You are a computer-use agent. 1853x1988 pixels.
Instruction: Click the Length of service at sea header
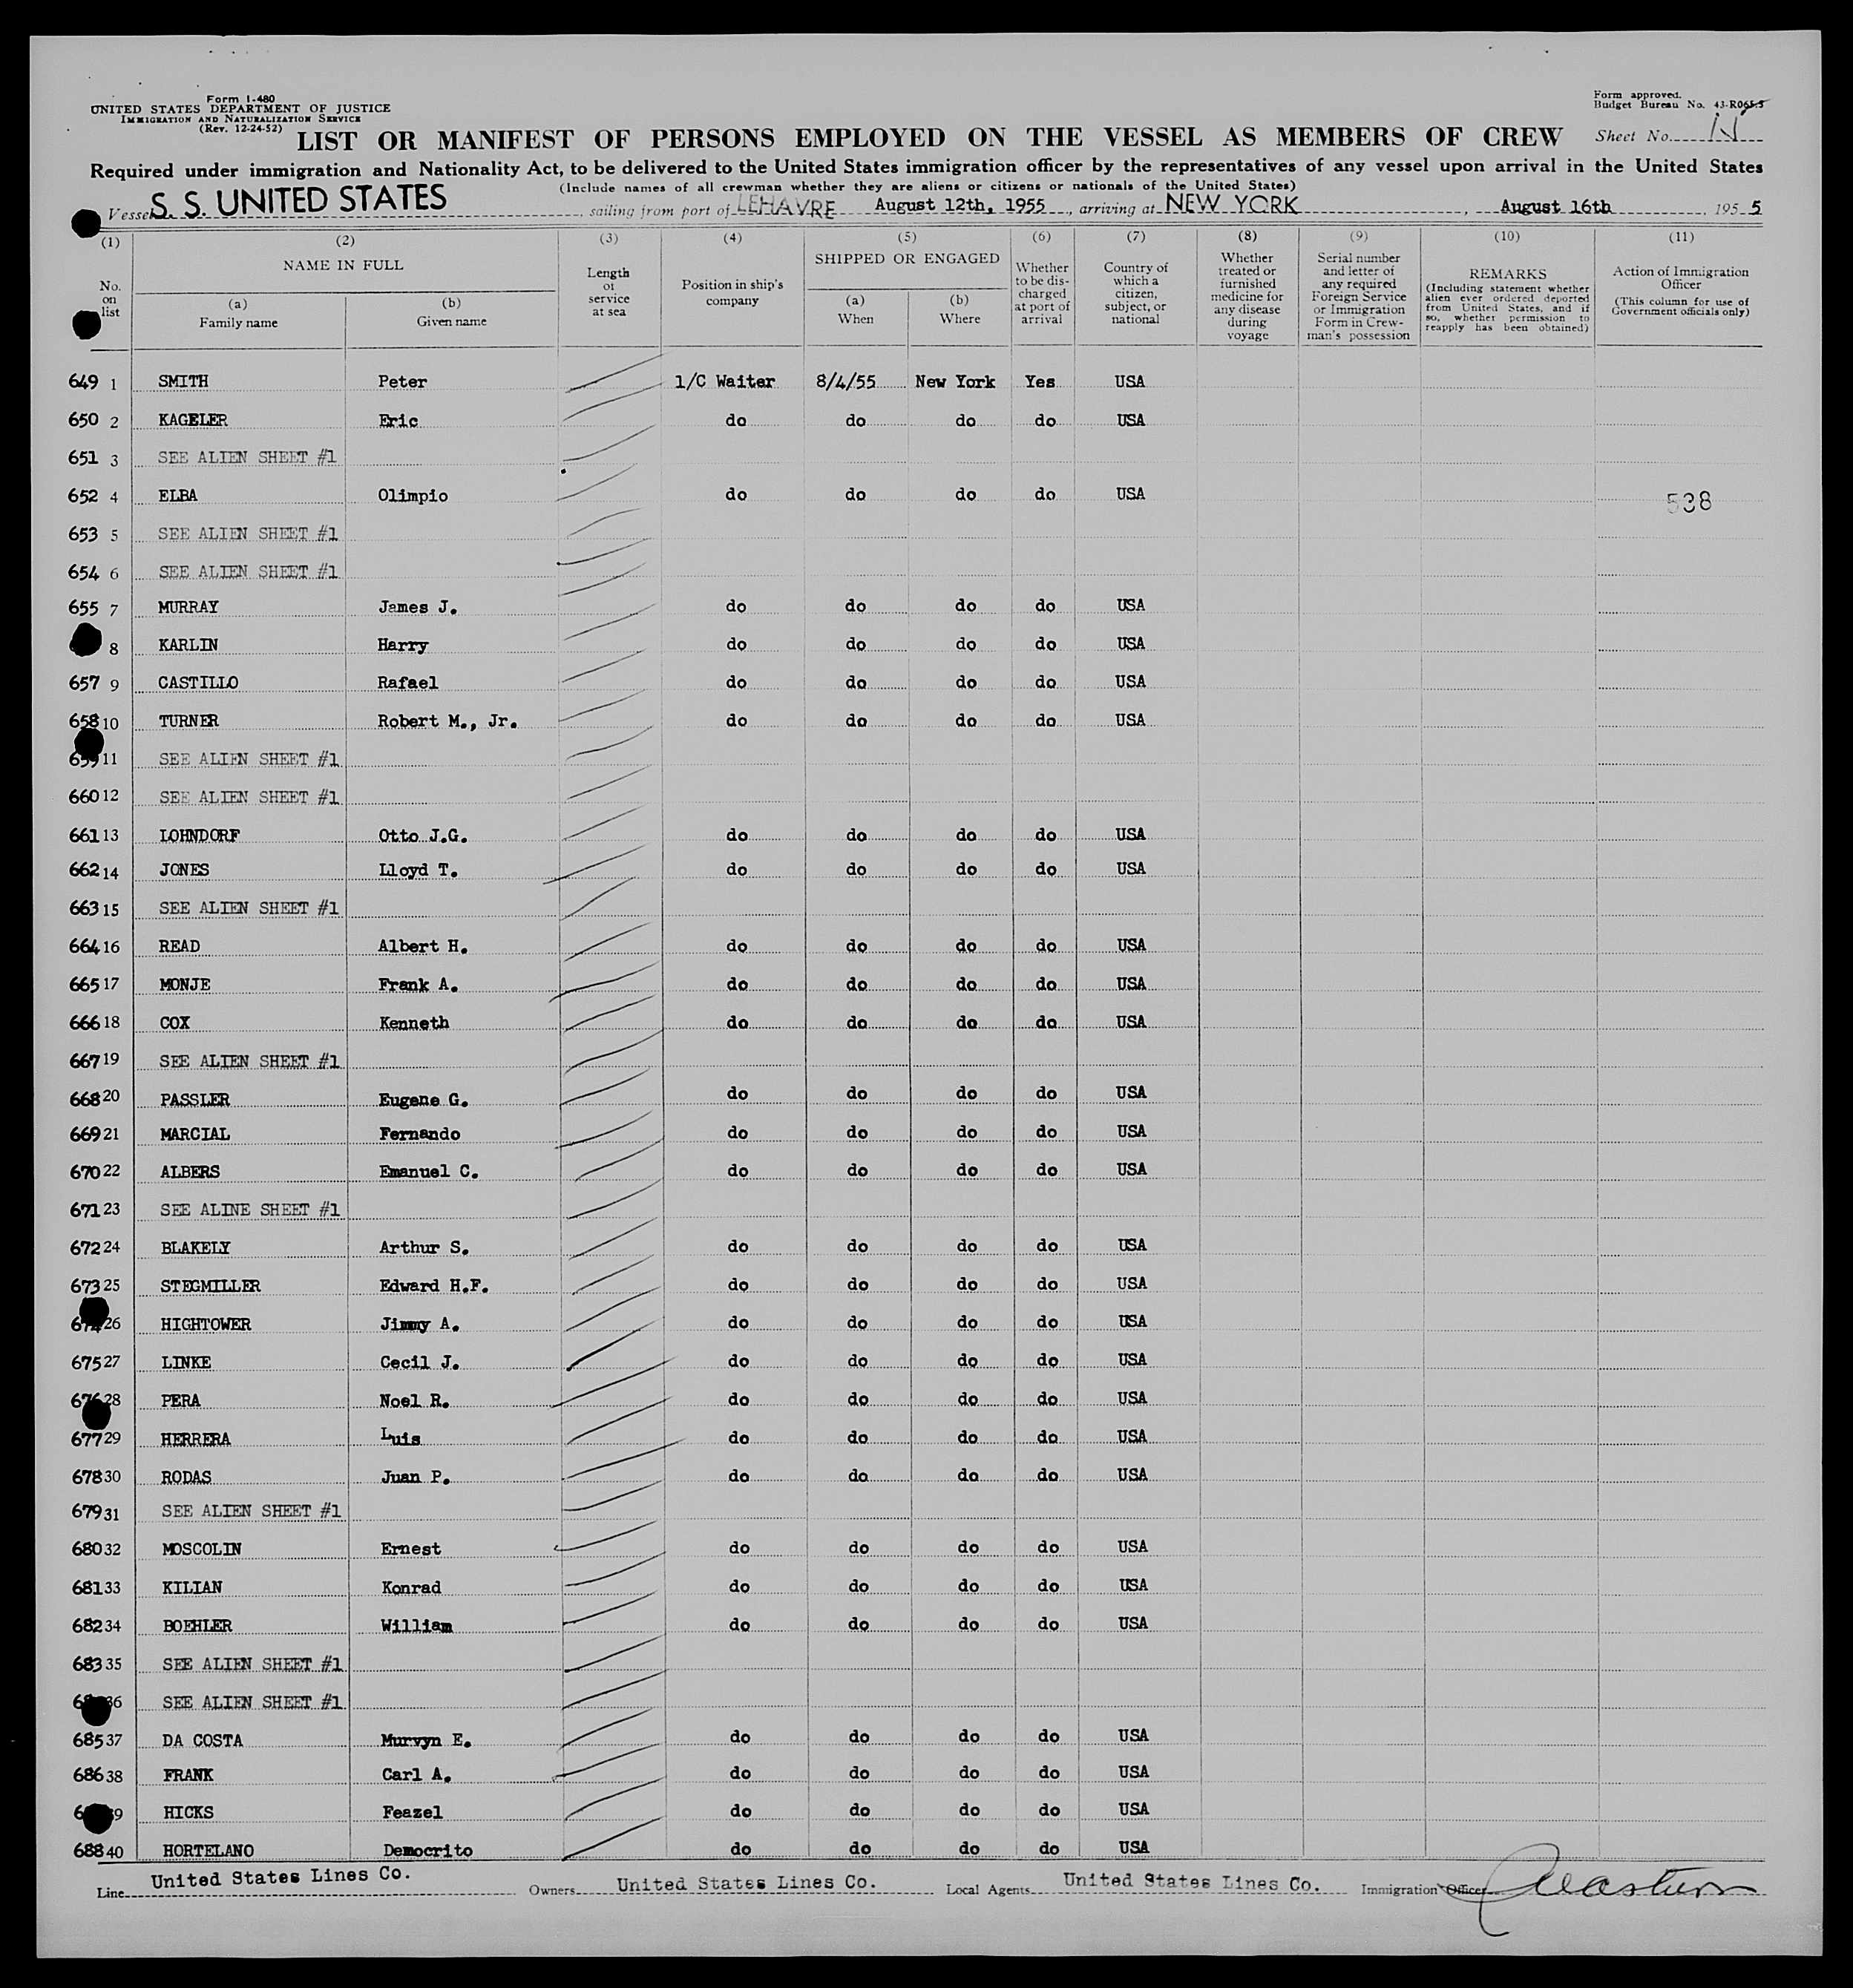(608, 292)
